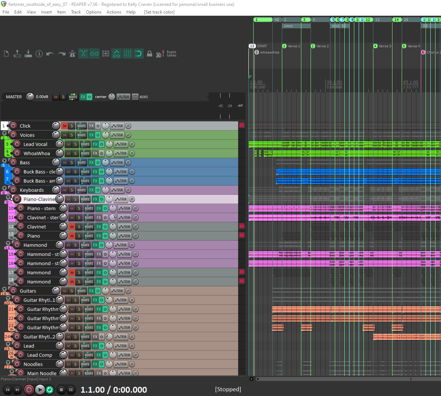The width and height of the screenshot is (441, 396).
Task: Click the Undo arrow in the toolbar
Action: [x=50, y=54]
